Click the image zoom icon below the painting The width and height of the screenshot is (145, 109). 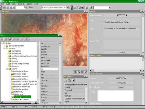[86, 72]
